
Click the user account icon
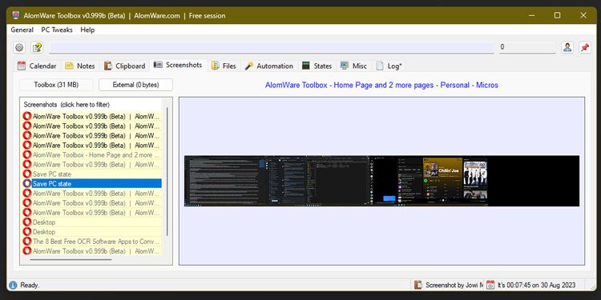[567, 47]
